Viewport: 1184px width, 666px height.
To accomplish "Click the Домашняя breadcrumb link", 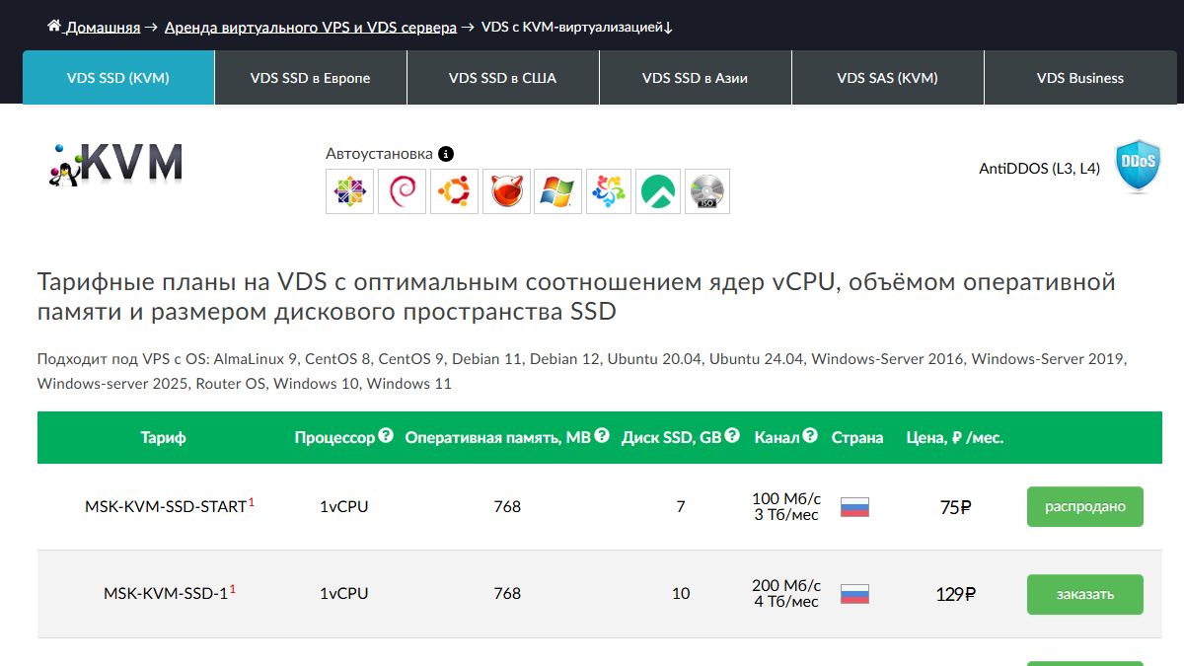I will (103, 28).
